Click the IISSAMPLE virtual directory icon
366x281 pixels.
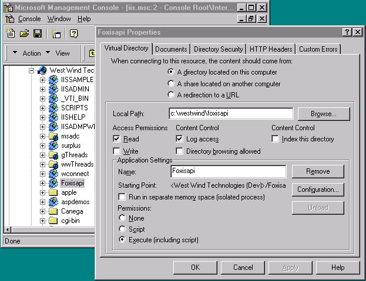[x=53, y=80]
